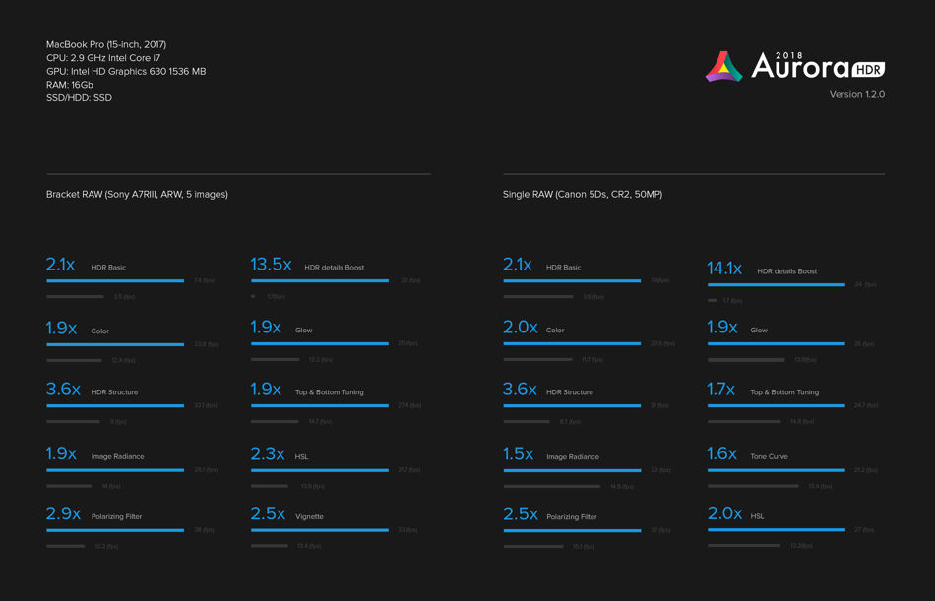Click the blue bar under Tone Curve

tap(777, 470)
